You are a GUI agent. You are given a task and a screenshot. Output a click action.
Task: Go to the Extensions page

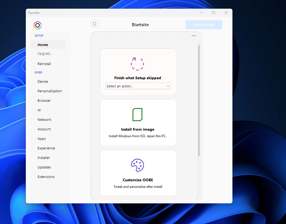click(x=46, y=177)
